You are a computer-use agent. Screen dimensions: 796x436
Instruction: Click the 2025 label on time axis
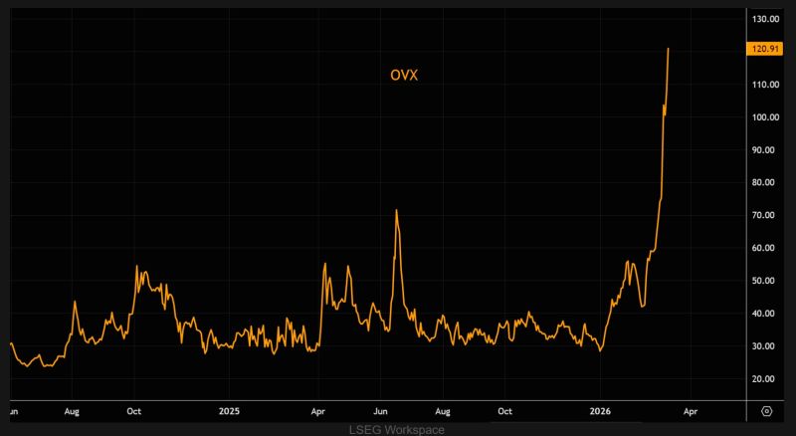point(229,410)
